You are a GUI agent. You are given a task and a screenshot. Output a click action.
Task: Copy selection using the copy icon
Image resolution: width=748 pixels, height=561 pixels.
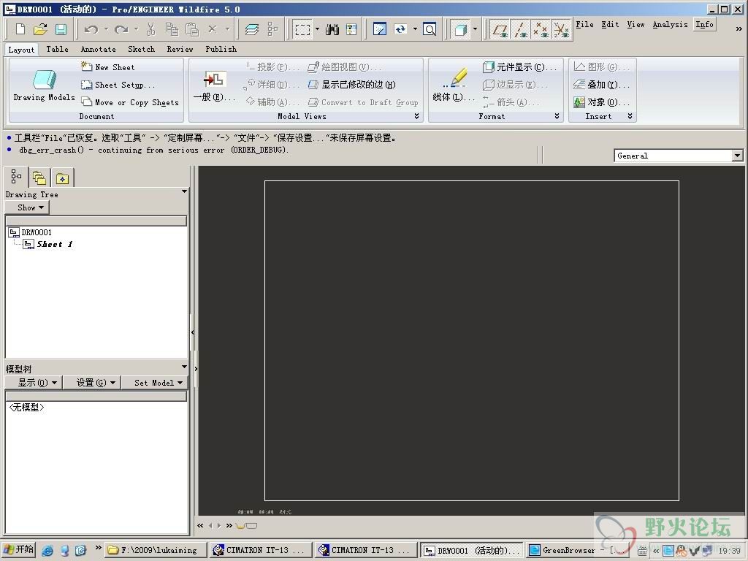(171, 29)
